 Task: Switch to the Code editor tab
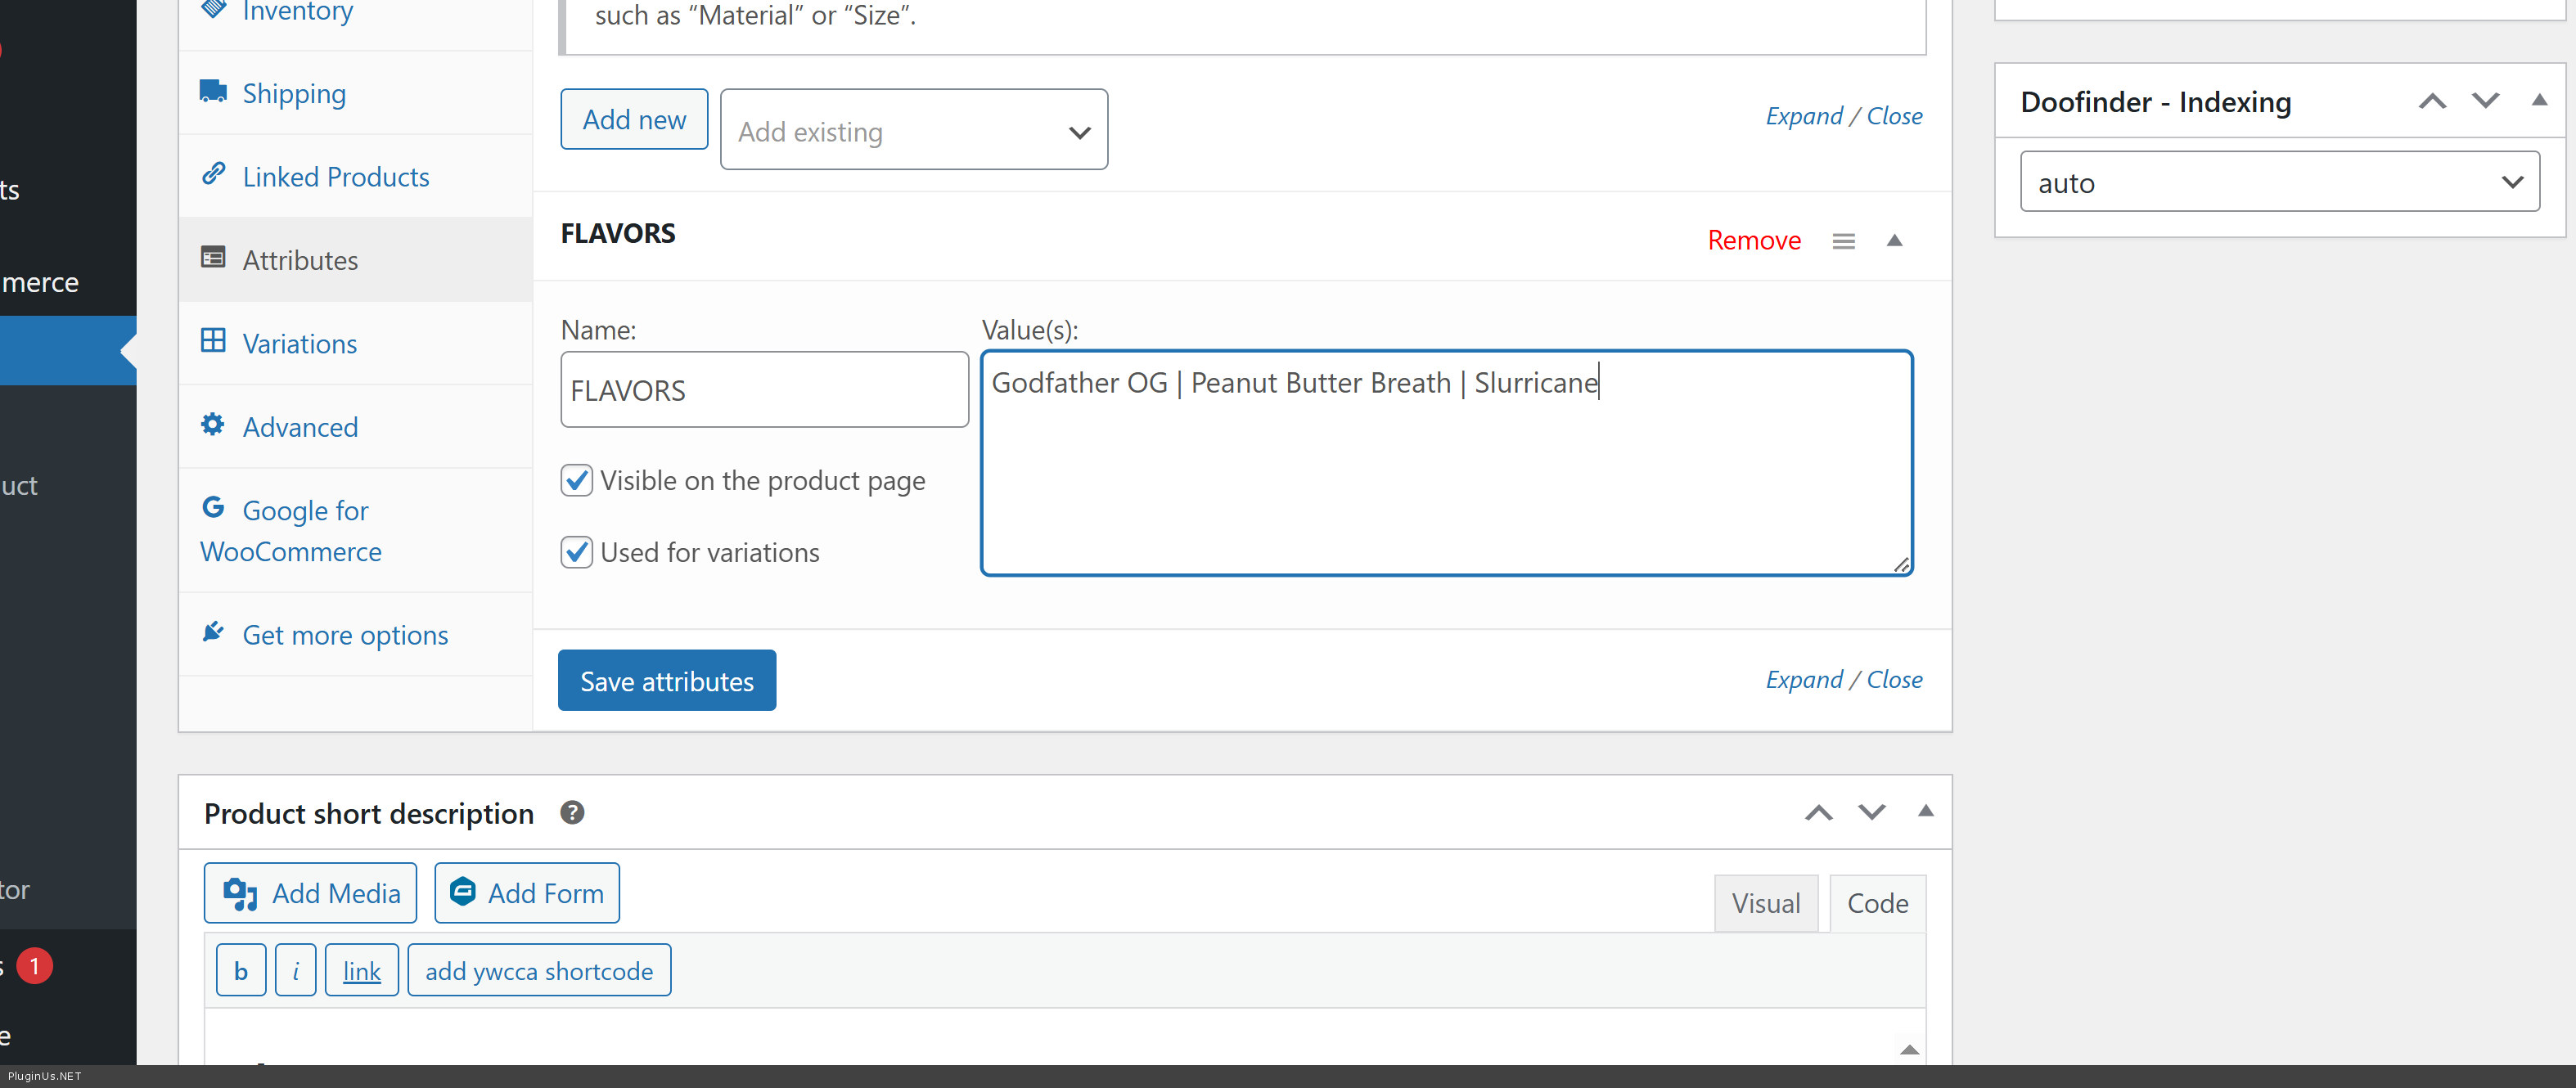(x=1877, y=903)
